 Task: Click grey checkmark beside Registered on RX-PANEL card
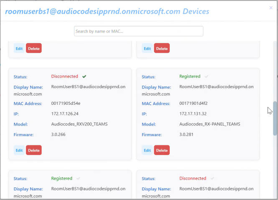(x=207, y=77)
